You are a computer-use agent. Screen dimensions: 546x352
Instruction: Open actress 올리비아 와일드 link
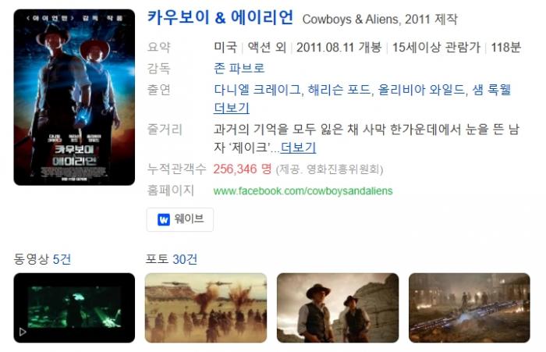421,90
